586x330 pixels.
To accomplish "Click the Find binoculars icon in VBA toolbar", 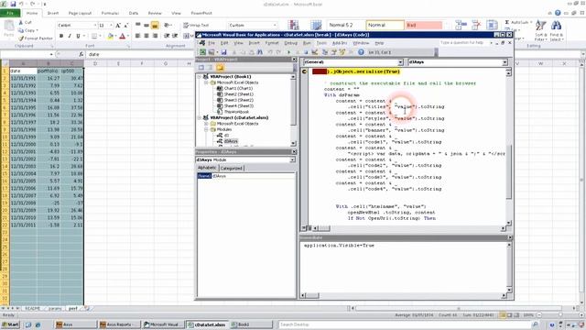I will click(x=260, y=52).
